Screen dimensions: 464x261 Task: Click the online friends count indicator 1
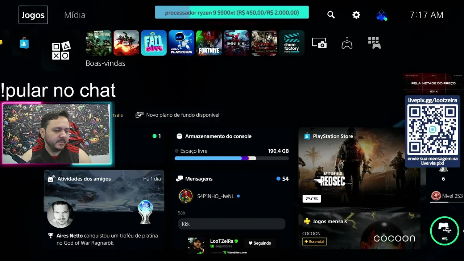[157, 136]
